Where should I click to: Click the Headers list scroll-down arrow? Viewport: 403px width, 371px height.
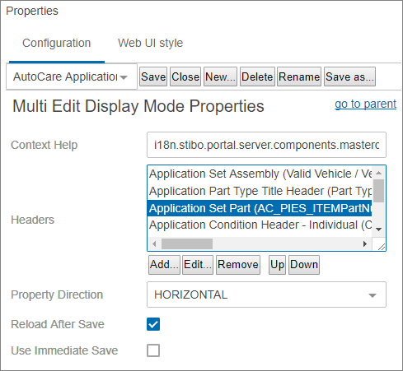tap(378, 230)
